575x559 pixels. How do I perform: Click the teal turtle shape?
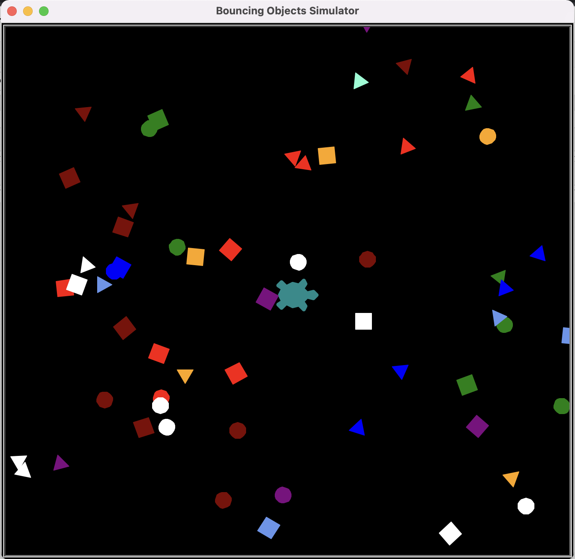point(297,295)
